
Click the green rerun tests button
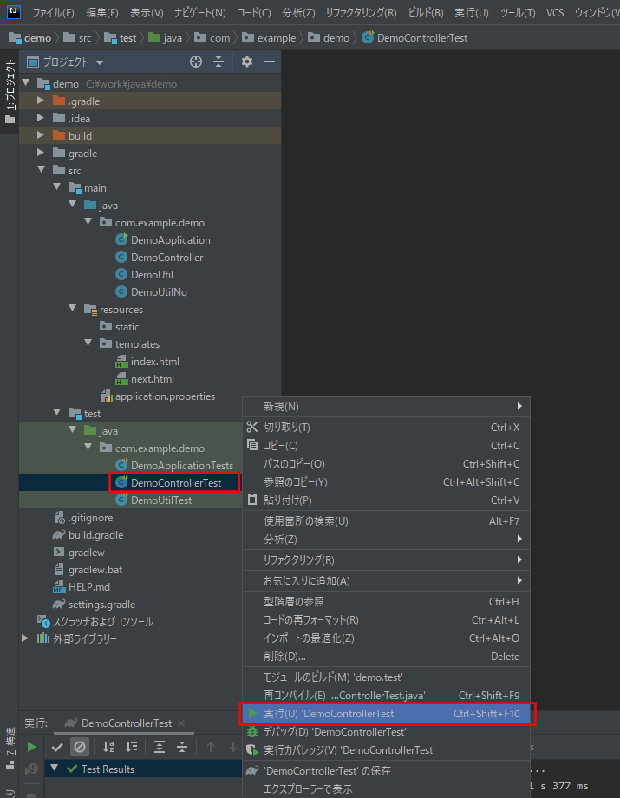(31, 746)
